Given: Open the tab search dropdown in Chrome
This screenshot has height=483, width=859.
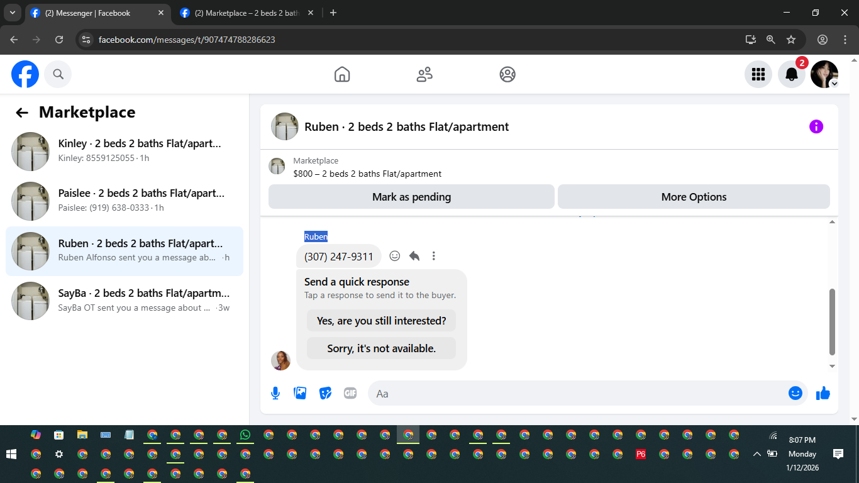Looking at the screenshot, I should pos(12,13).
